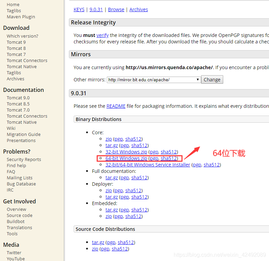269x261 pixels.
Task: Open Presentations in sidebar
Action: pyautogui.click(x=21, y=141)
